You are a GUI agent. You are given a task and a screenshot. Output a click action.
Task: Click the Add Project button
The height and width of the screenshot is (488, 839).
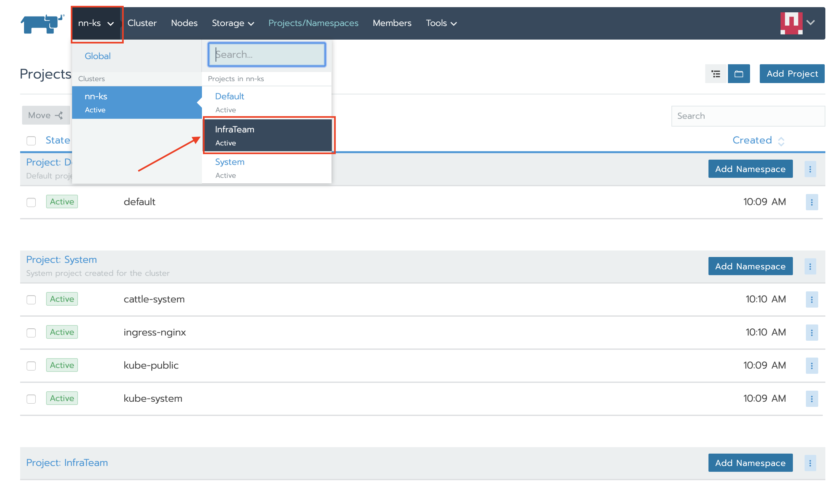[x=792, y=74]
